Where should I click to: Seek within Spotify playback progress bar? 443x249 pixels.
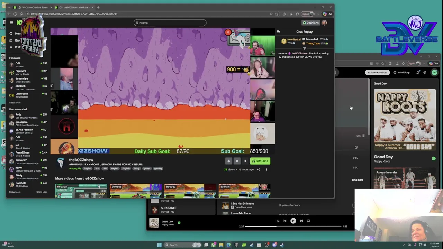[x=293, y=227]
